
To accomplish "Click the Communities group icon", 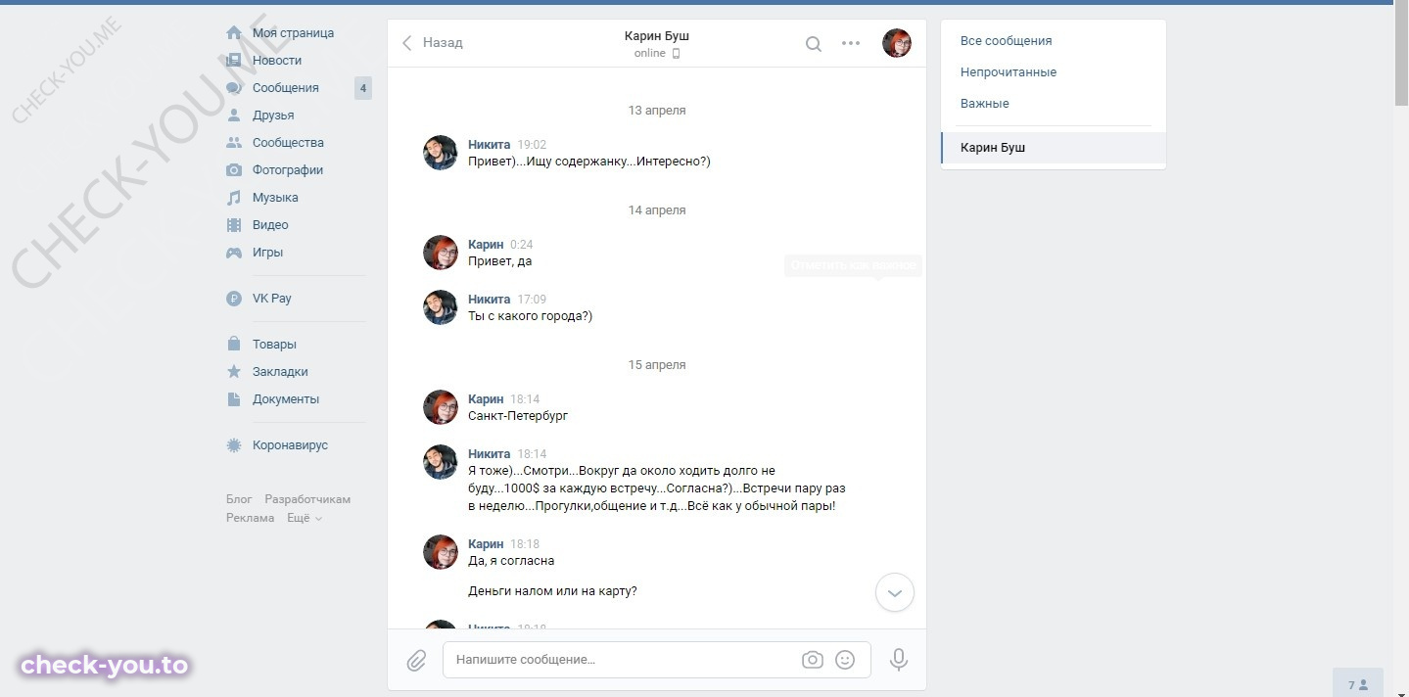I will 234,143.
